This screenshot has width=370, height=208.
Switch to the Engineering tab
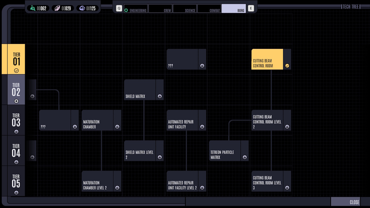tap(136, 9)
